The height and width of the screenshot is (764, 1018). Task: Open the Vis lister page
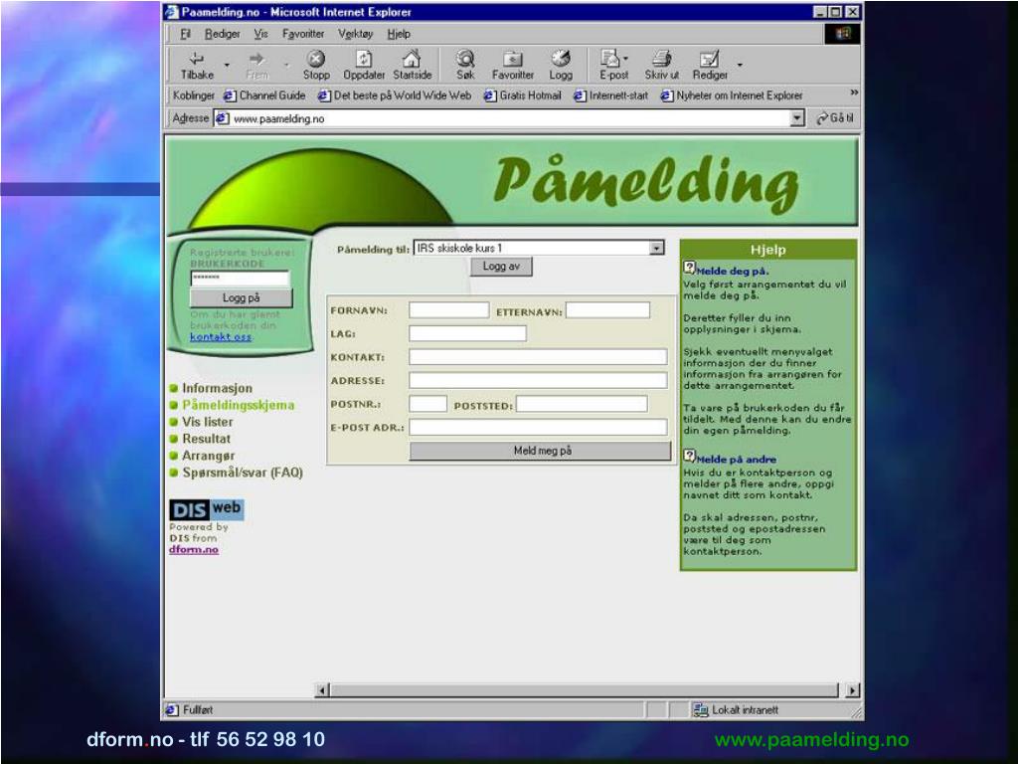point(207,422)
